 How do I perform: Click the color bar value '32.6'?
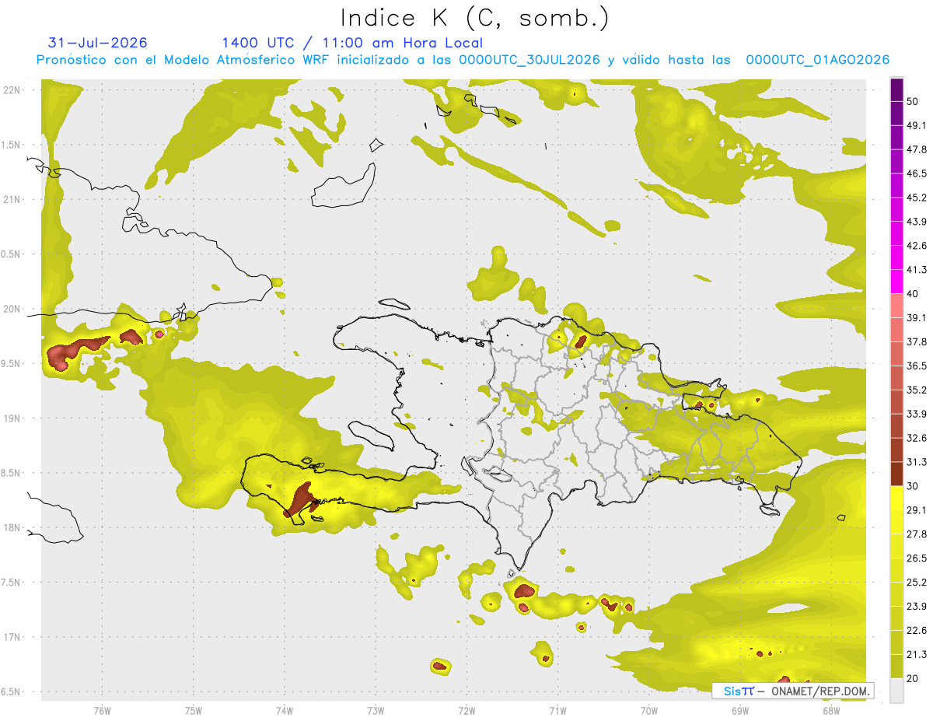pyautogui.click(x=917, y=438)
